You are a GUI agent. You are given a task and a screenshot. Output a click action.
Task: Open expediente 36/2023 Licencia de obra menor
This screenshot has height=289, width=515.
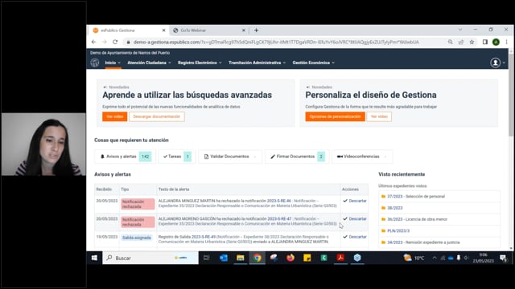417,219
